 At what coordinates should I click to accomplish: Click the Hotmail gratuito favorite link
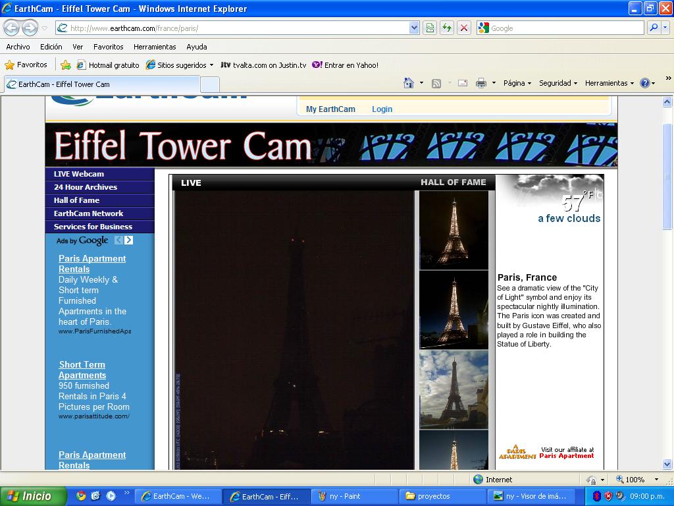[x=108, y=65]
